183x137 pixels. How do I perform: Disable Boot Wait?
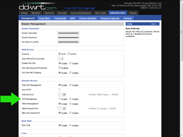(70, 125)
